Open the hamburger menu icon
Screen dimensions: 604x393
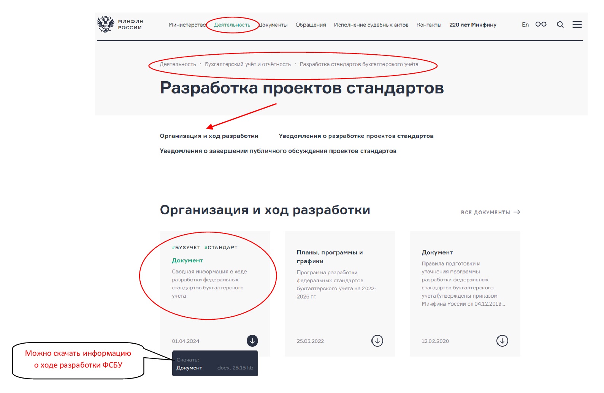tap(577, 25)
